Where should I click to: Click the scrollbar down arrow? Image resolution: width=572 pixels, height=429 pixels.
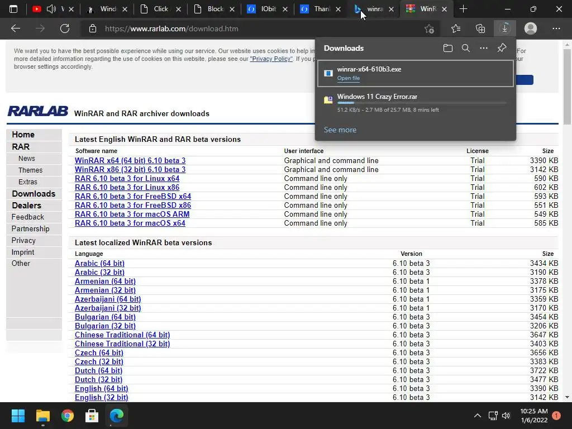click(x=568, y=397)
